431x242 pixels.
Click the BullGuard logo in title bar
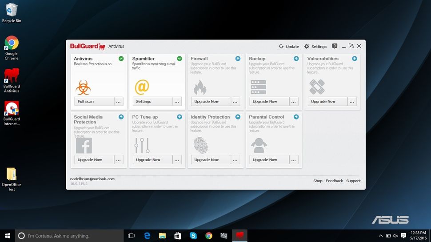point(88,47)
